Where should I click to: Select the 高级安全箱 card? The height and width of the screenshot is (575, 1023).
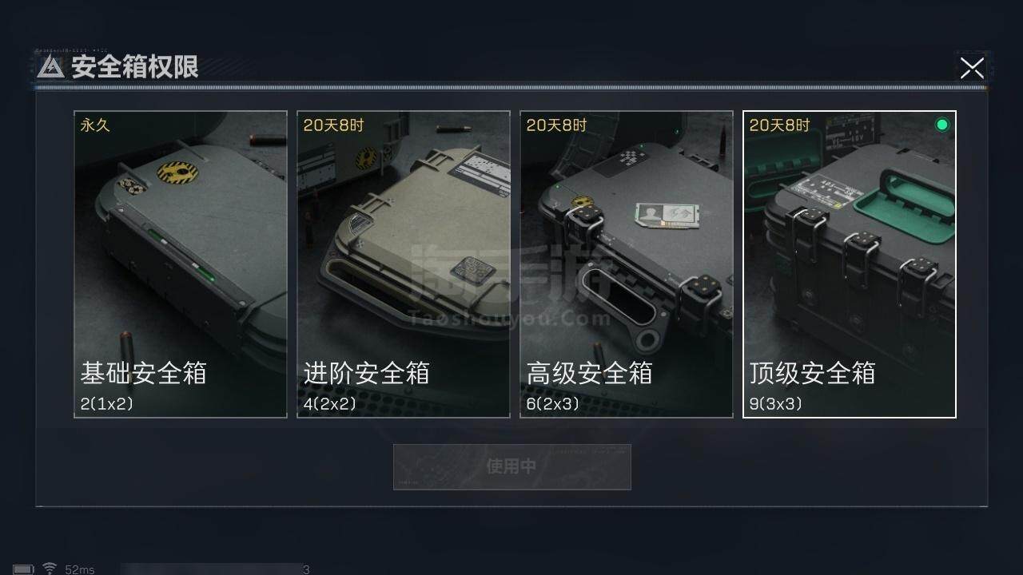pyautogui.click(x=627, y=264)
